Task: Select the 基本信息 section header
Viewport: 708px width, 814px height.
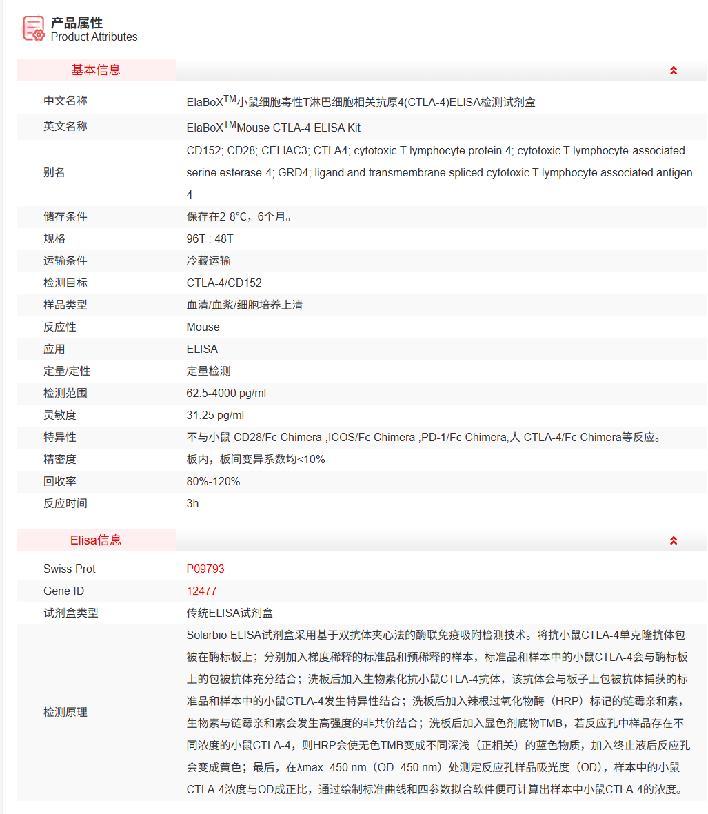Action: [96, 70]
